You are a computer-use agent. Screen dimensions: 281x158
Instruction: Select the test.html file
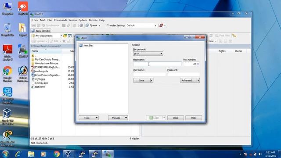click(38, 87)
